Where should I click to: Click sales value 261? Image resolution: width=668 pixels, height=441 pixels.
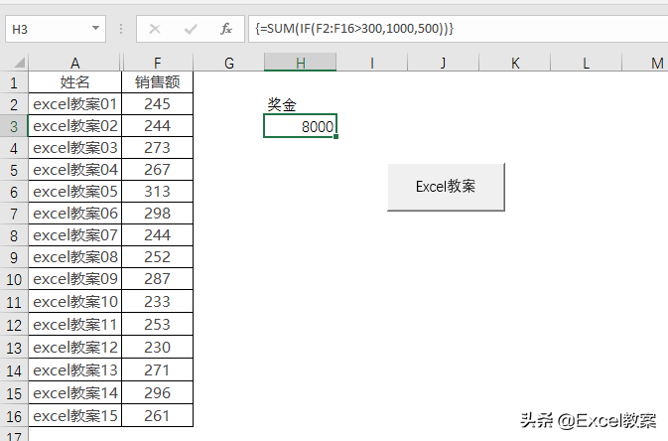[158, 416]
